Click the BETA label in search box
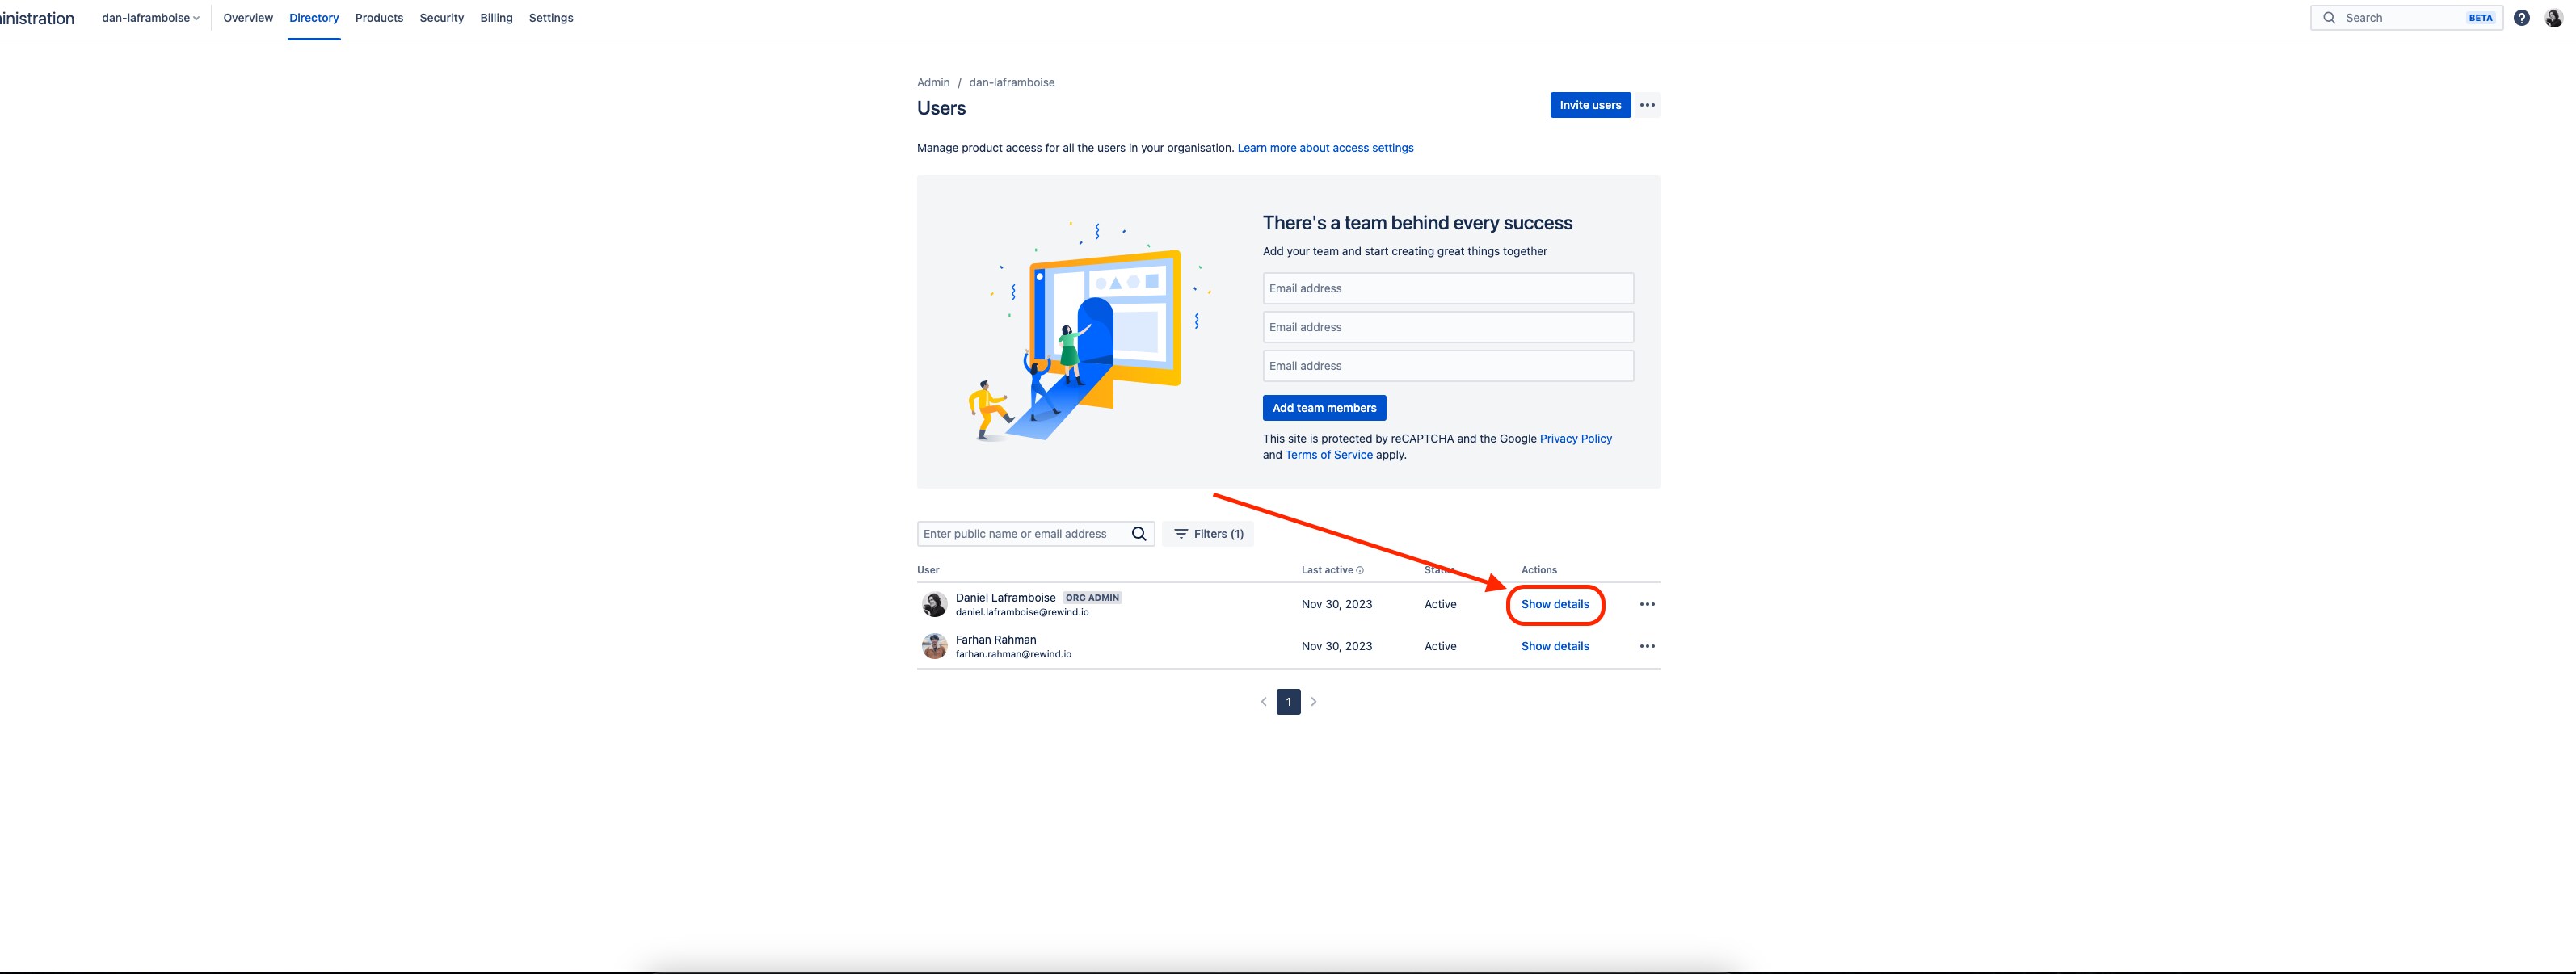The height and width of the screenshot is (974, 2576). [2480, 18]
